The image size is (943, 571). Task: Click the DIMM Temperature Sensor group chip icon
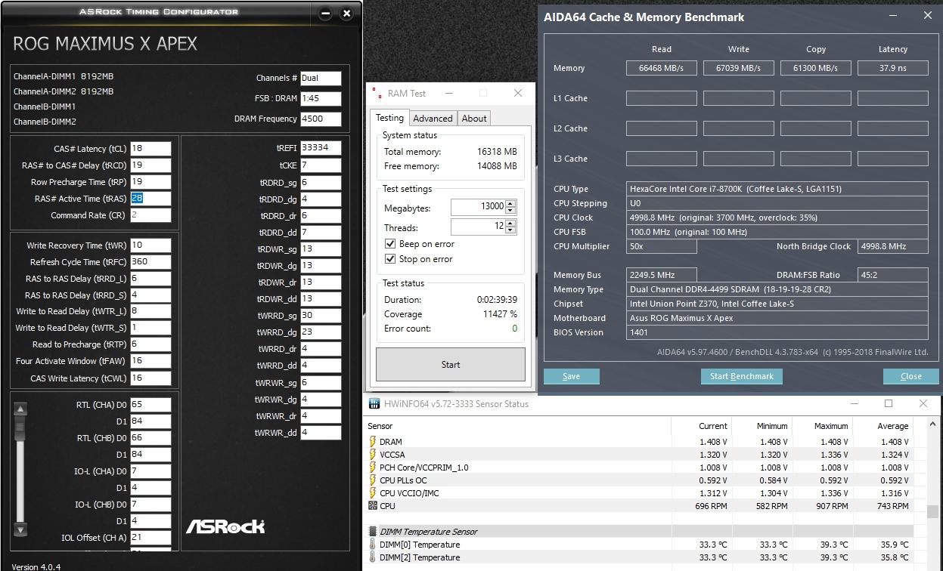point(373,532)
